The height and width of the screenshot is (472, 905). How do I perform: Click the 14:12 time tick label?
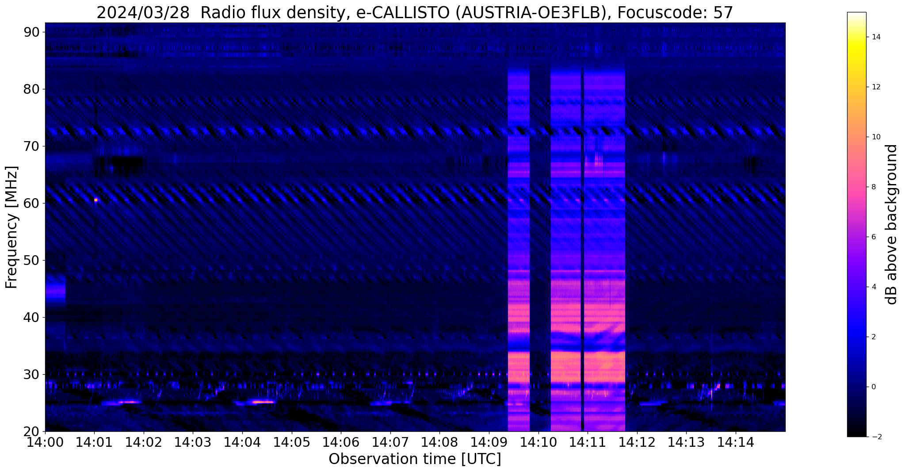[x=637, y=442]
